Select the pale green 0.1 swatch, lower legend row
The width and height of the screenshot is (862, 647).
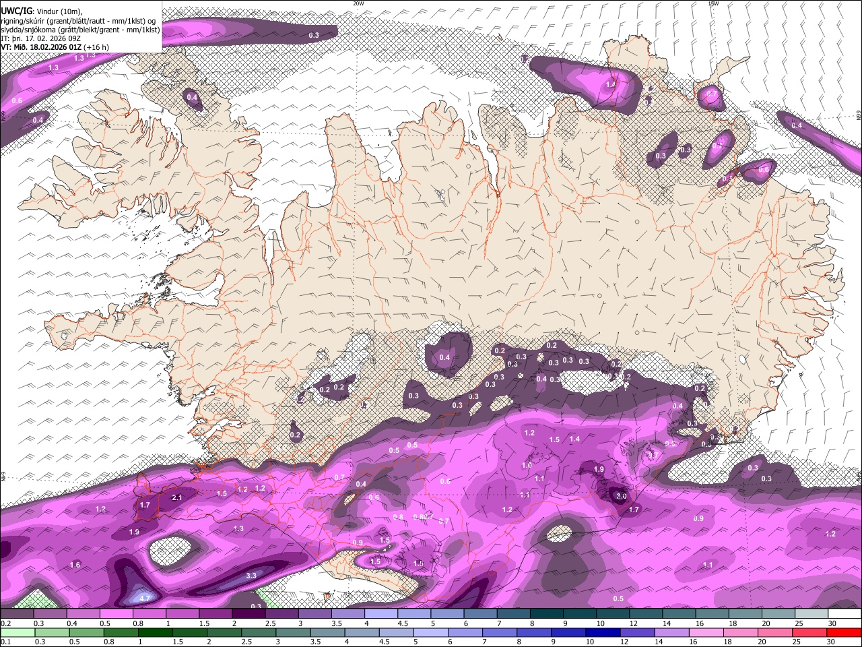point(17,632)
